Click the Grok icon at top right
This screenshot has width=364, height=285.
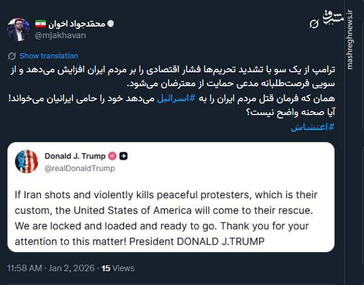(314, 24)
